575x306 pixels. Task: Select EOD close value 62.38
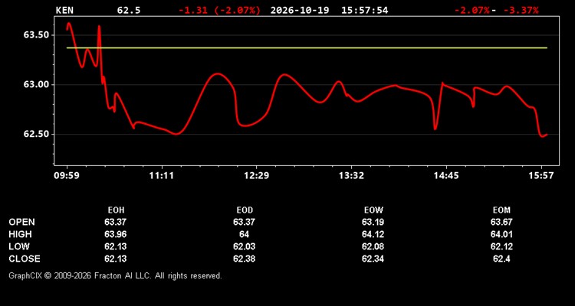245,259
